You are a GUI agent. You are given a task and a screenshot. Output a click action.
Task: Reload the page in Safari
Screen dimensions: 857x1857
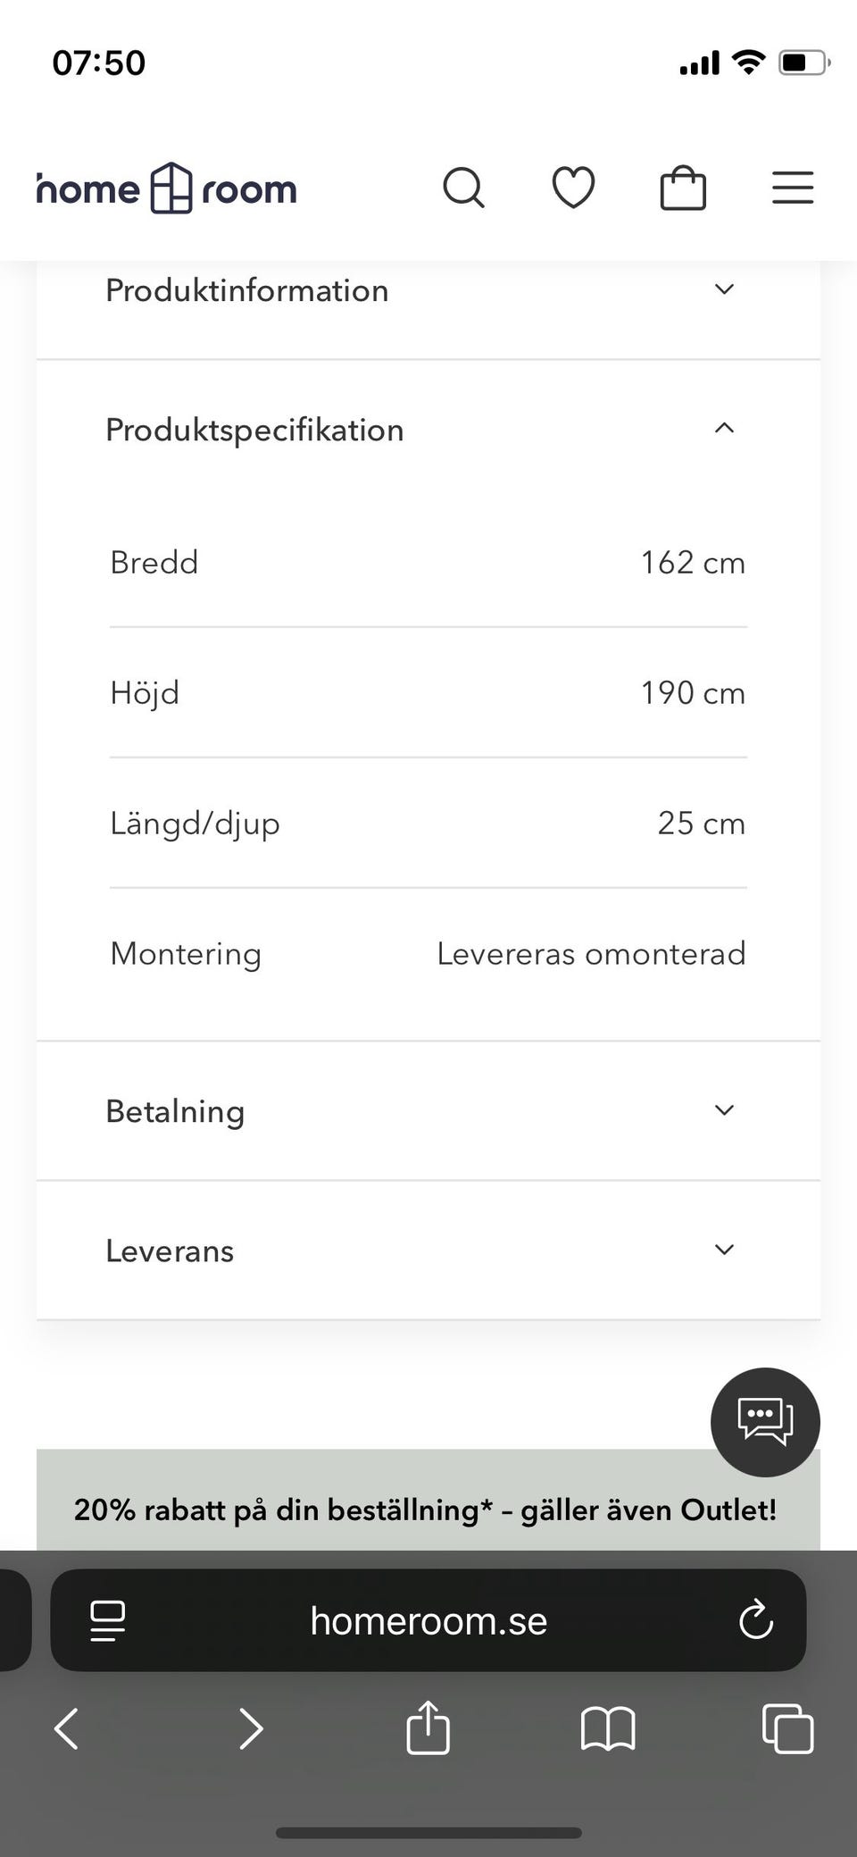(x=756, y=1620)
